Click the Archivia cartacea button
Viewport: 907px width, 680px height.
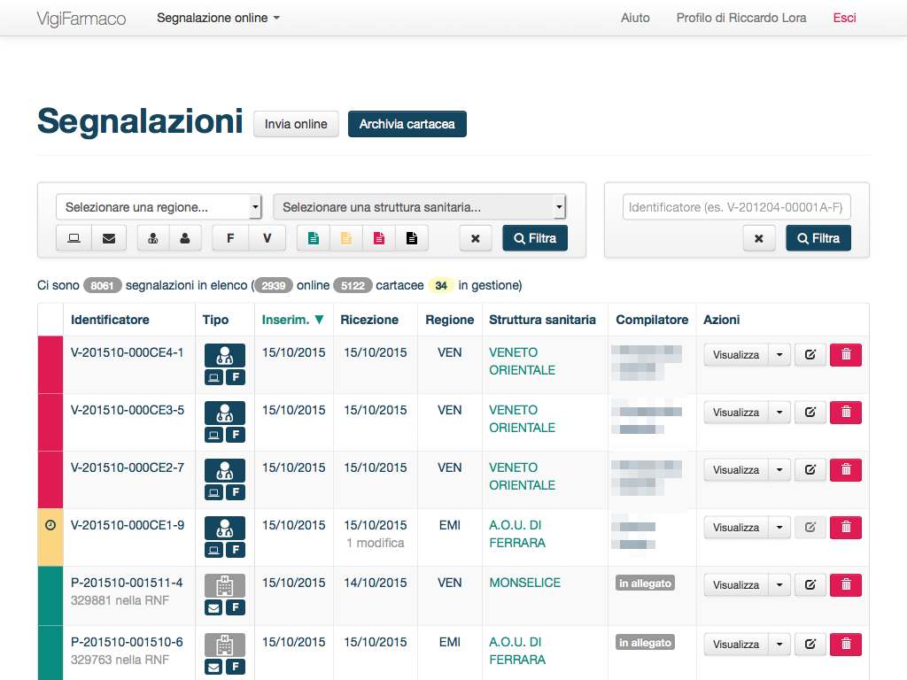(407, 124)
